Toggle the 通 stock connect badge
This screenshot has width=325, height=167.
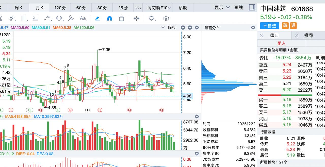click(x=293, y=26)
